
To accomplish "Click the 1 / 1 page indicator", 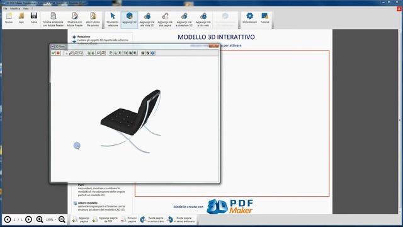I will 18,219.
